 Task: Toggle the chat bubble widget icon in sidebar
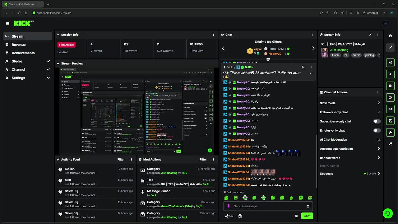tap(390, 97)
